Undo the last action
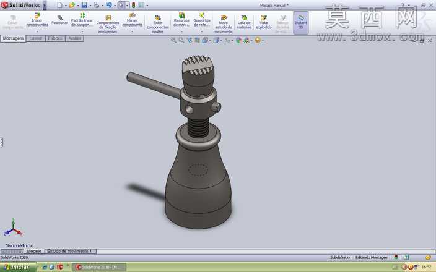Viewport: 436px width, 272px height. click(109, 5)
